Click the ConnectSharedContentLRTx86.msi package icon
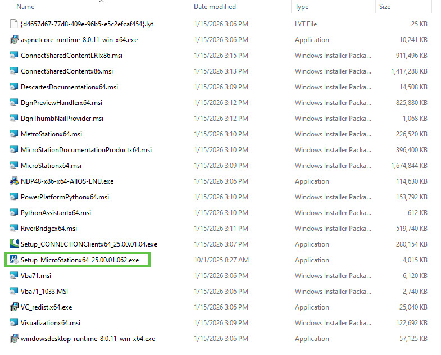This screenshot has width=441, height=355. click(x=14, y=56)
